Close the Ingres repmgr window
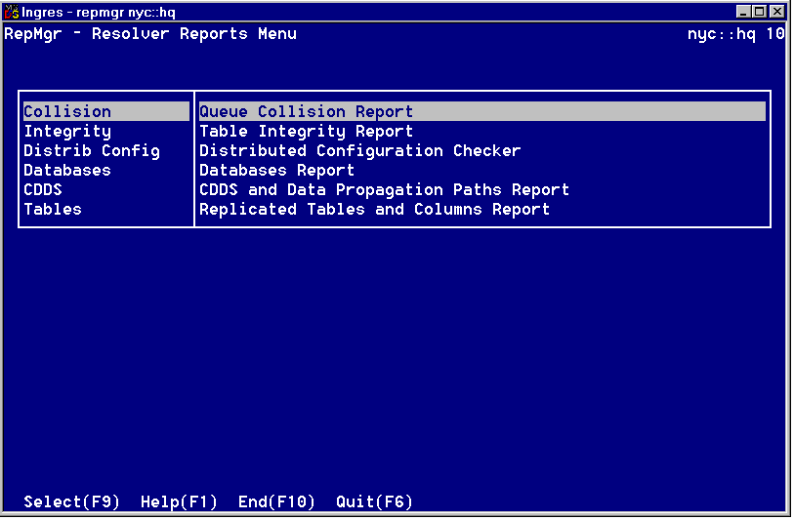 tap(776, 11)
